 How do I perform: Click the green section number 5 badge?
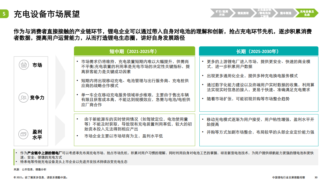click(x=4, y=14)
